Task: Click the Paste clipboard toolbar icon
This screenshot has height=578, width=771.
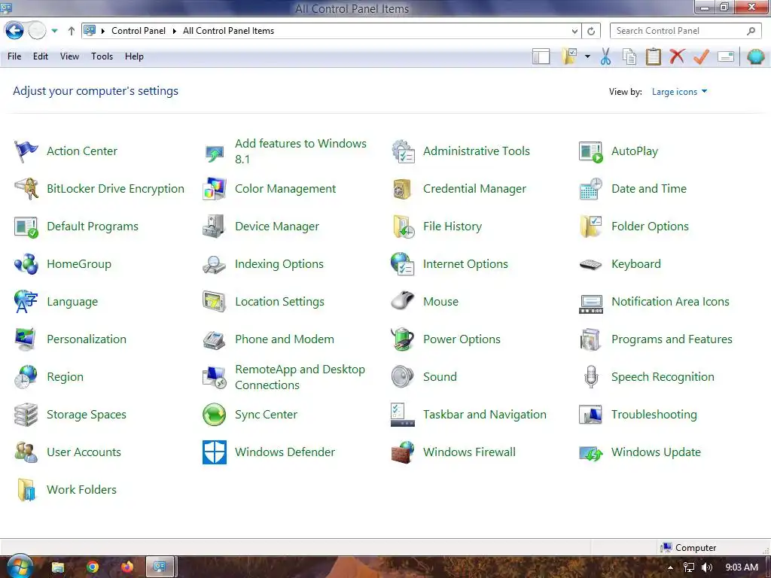Action: [x=653, y=56]
